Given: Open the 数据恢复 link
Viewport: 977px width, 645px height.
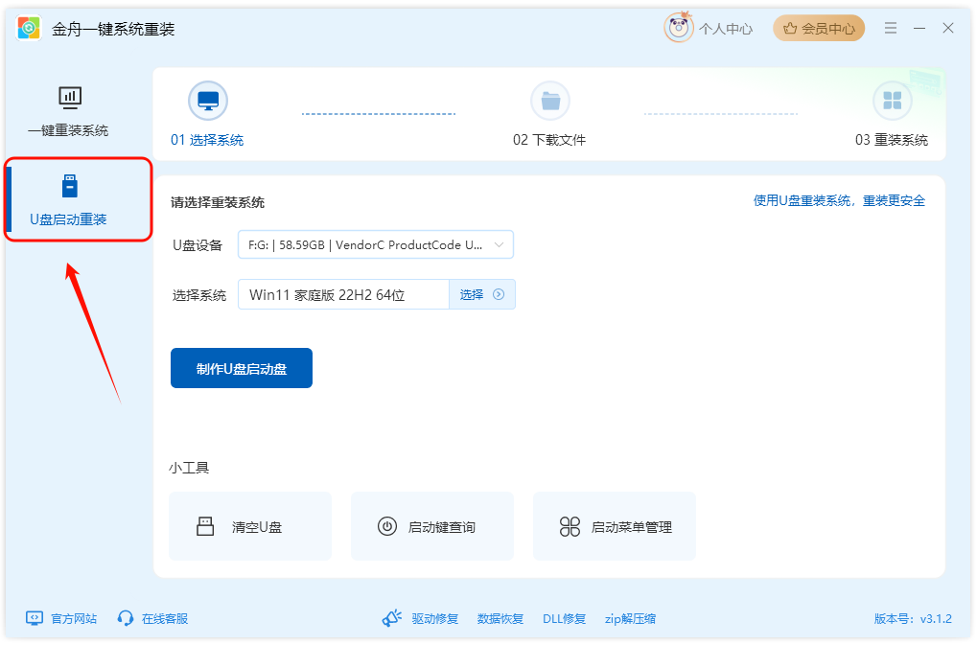Looking at the screenshot, I should (x=500, y=619).
